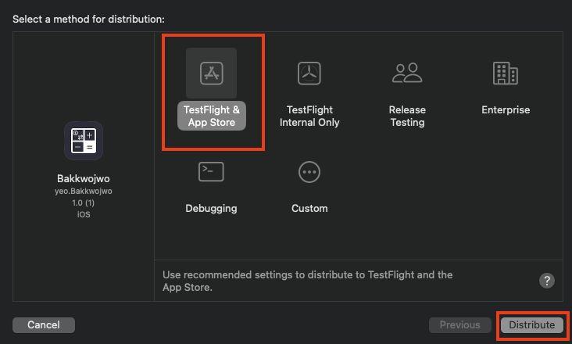
Task: Click the version text '1.0 (1)'
Action: coord(84,202)
